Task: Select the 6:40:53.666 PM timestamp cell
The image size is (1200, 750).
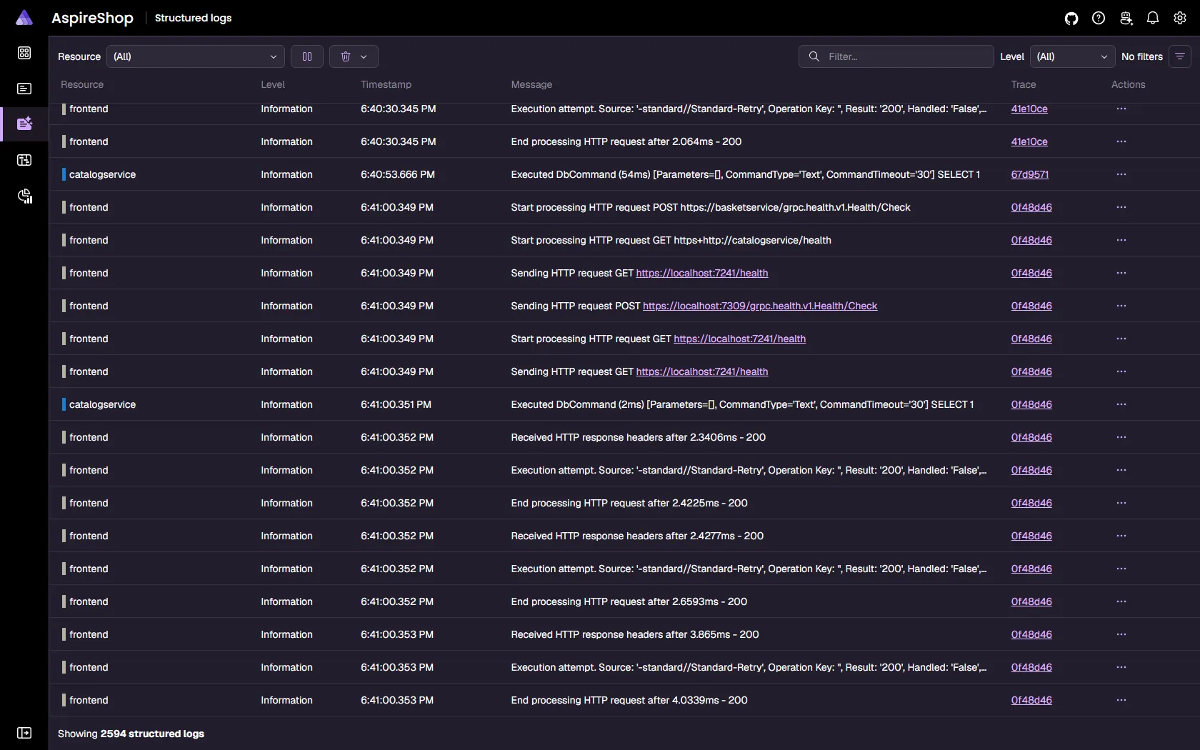Action: 398,174
